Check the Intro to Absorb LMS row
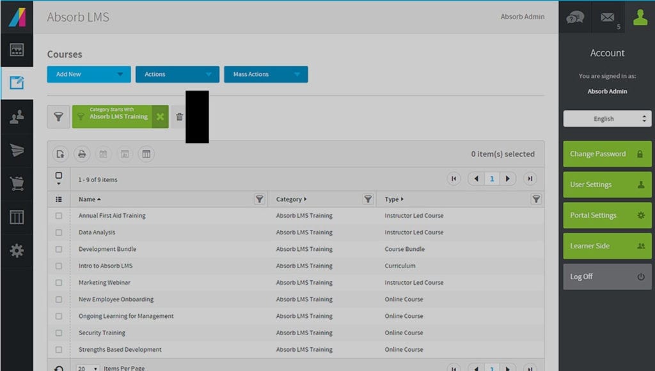 (x=58, y=266)
